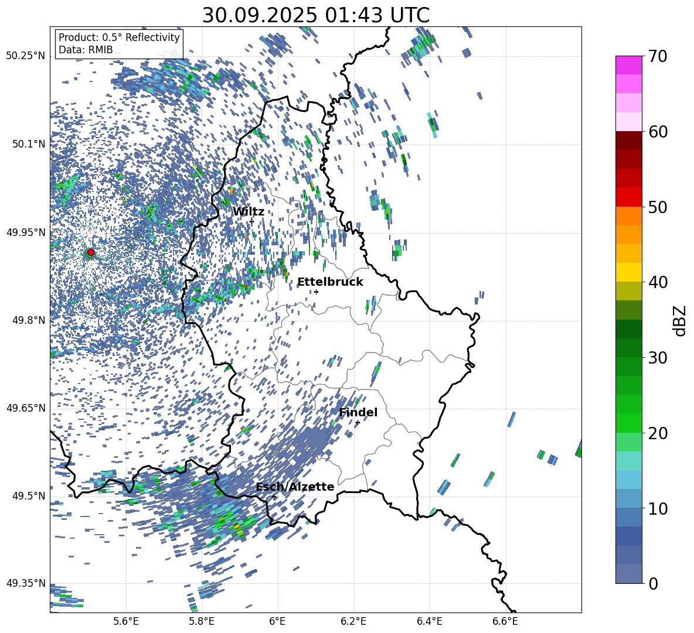Click the Esch/Alzette station cross marker
Image resolution: width=694 pixels, height=633 pixels.
tap(274, 497)
